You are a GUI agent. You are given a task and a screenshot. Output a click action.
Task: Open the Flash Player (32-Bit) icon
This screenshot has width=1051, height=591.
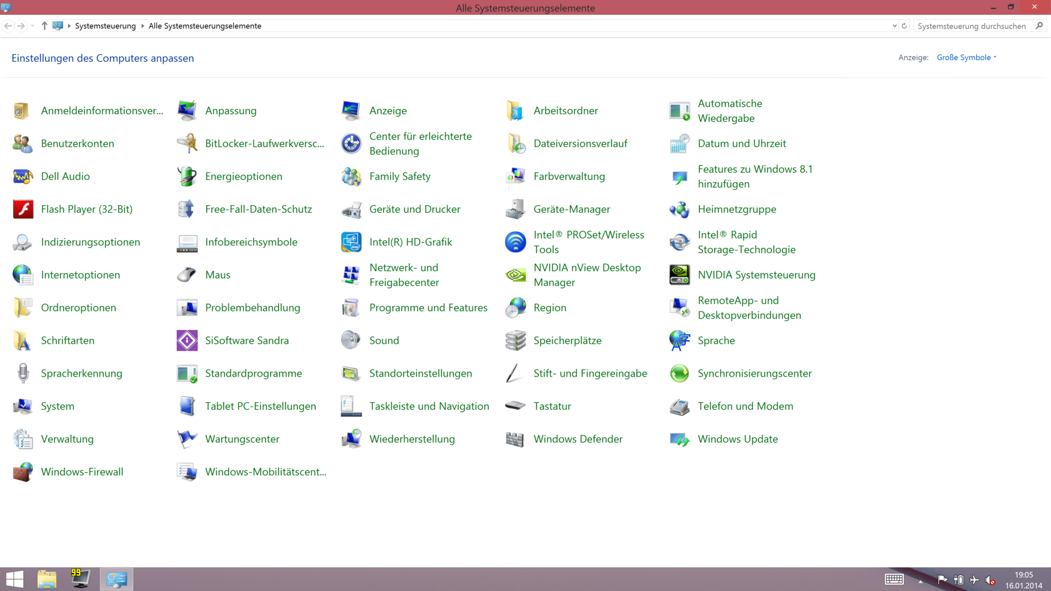[23, 209]
